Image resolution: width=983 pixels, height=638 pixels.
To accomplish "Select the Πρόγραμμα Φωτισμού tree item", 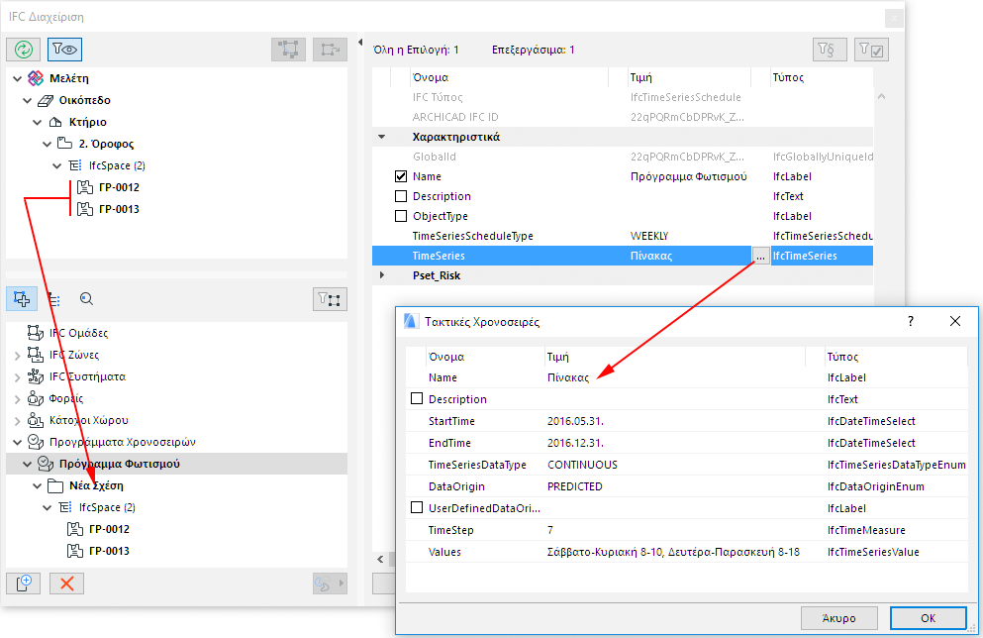I will (x=119, y=464).
